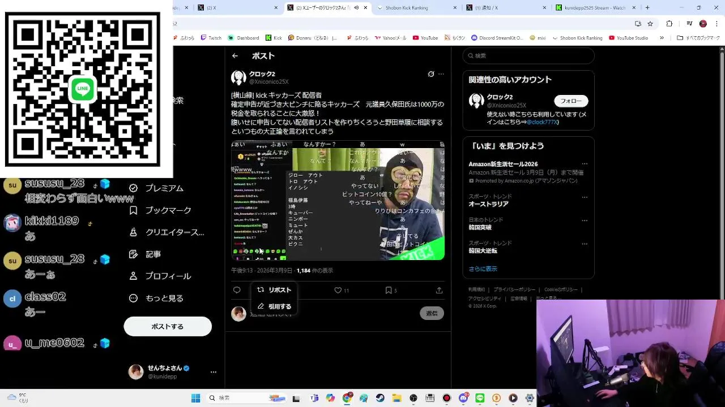725x407 pixels.
Task: Click the オーストラリア trend
Action: pyautogui.click(x=488, y=204)
